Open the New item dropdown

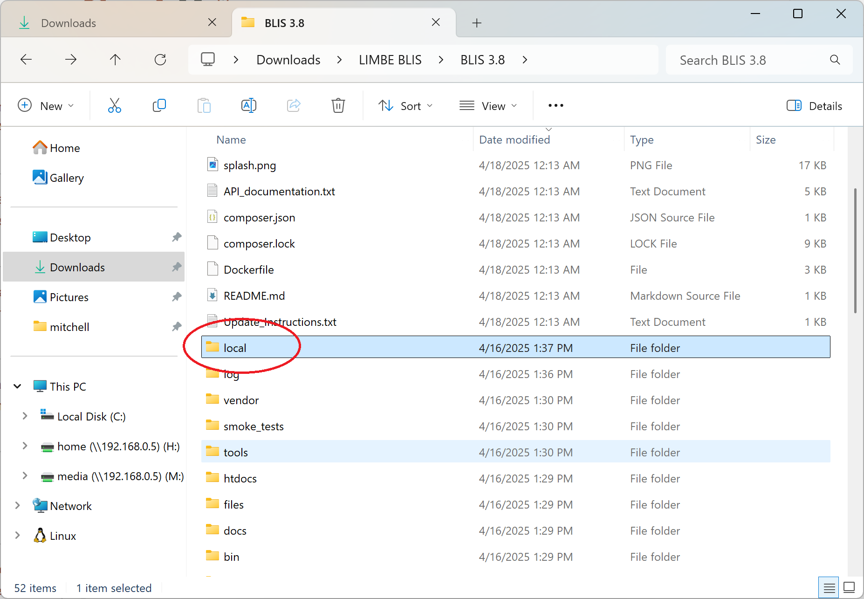coord(46,106)
